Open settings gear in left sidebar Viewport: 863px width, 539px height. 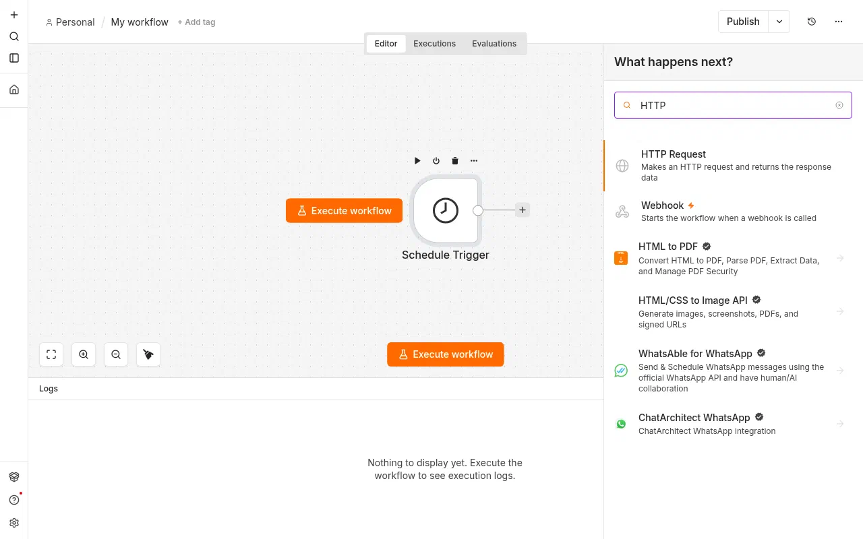14,523
